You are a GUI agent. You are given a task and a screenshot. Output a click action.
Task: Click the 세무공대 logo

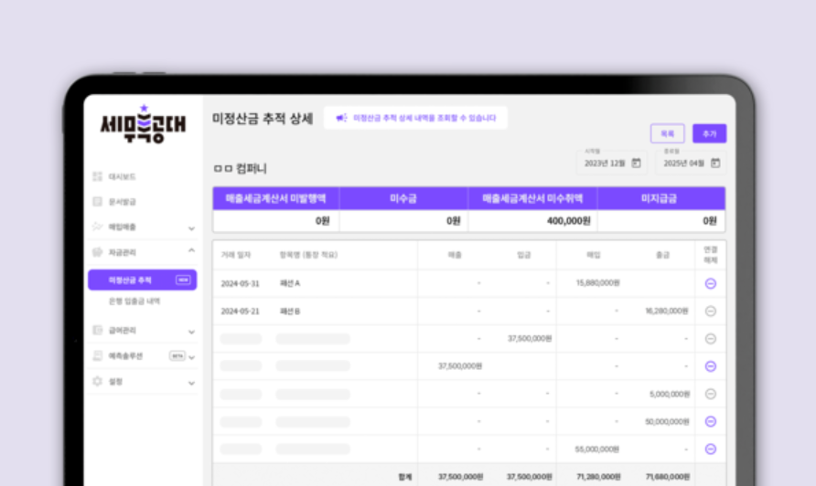coord(143,123)
